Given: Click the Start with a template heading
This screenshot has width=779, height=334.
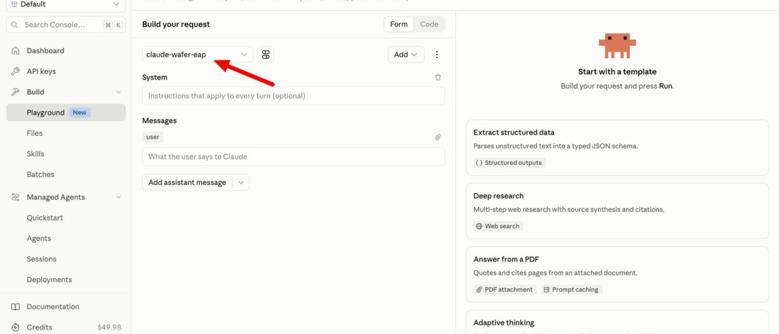Looking at the screenshot, I should click(617, 72).
